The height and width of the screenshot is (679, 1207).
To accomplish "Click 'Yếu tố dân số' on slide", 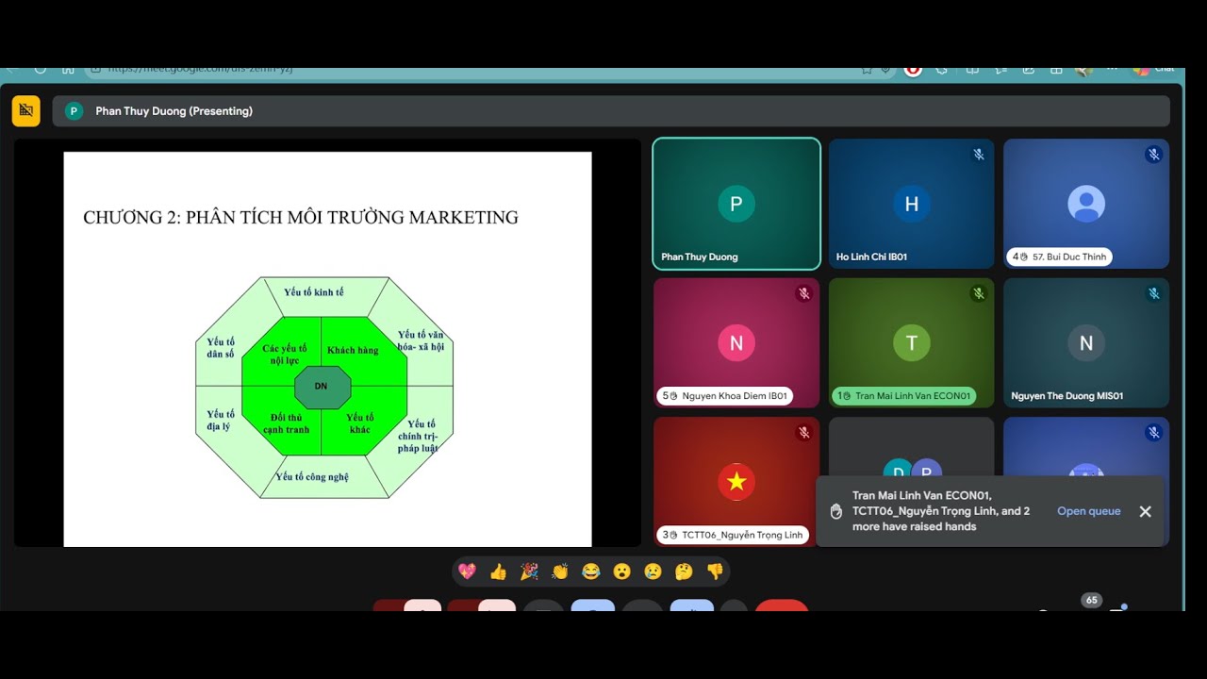I will click(221, 348).
